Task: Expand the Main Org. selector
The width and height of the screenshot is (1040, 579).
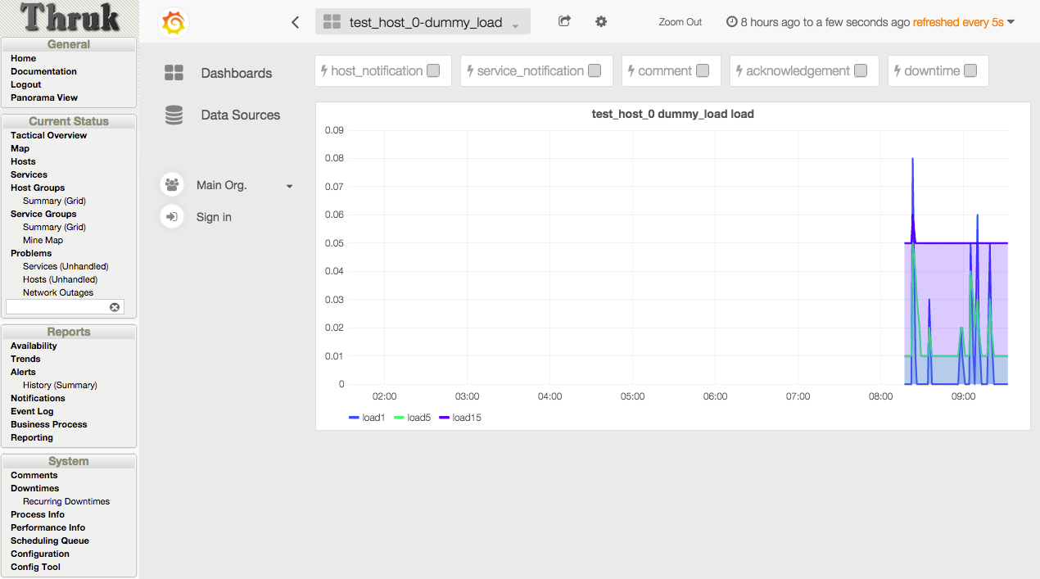Action: 289,185
